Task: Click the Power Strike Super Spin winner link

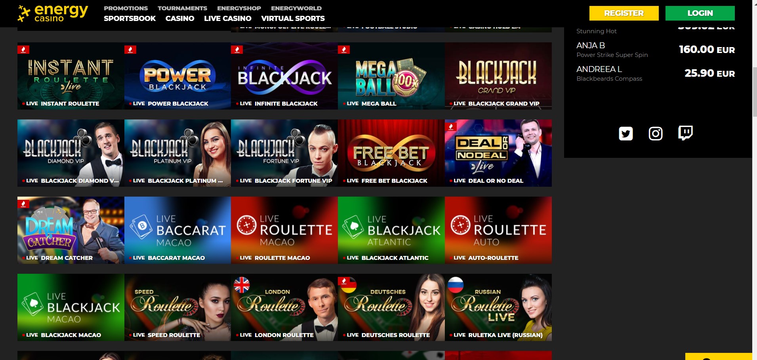Action: [x=612, y=55]
